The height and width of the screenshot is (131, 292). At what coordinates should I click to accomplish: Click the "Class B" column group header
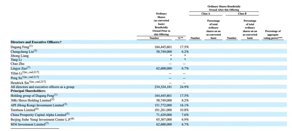242,14
